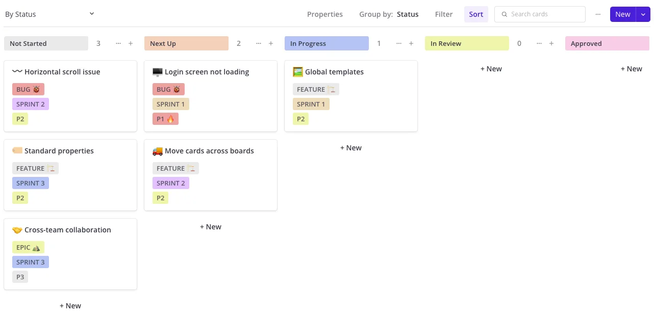Click the Not Started card count 3
This screenshot has height=316, width=654.
(x=98, y=43)
